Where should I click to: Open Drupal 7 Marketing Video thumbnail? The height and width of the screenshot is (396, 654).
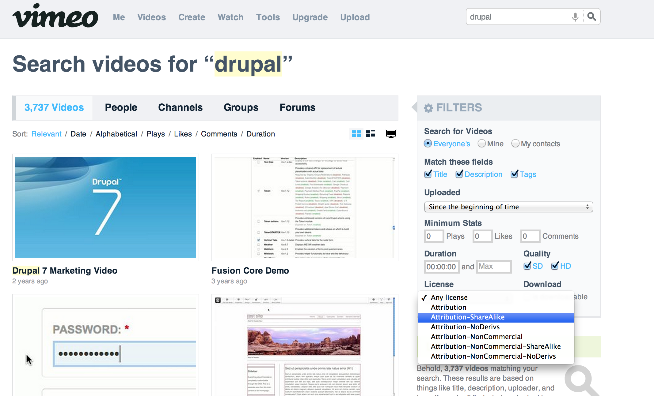point(106,207)
